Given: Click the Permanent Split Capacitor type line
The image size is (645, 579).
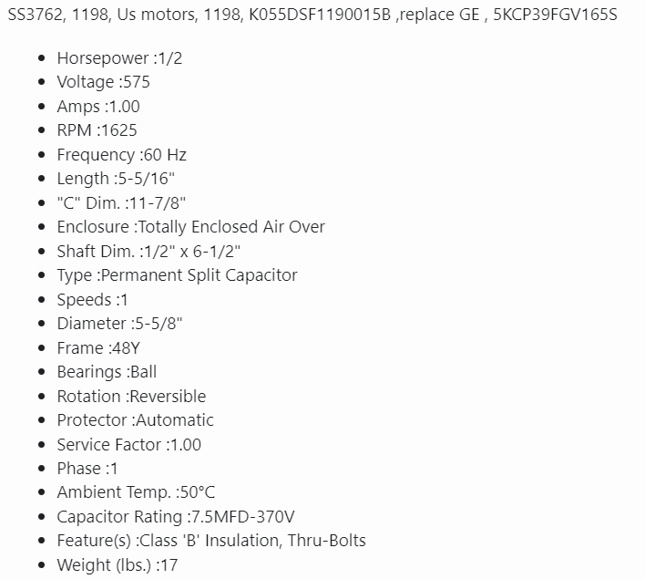Looking at the screenshot, I should click(x=177, y=275).
